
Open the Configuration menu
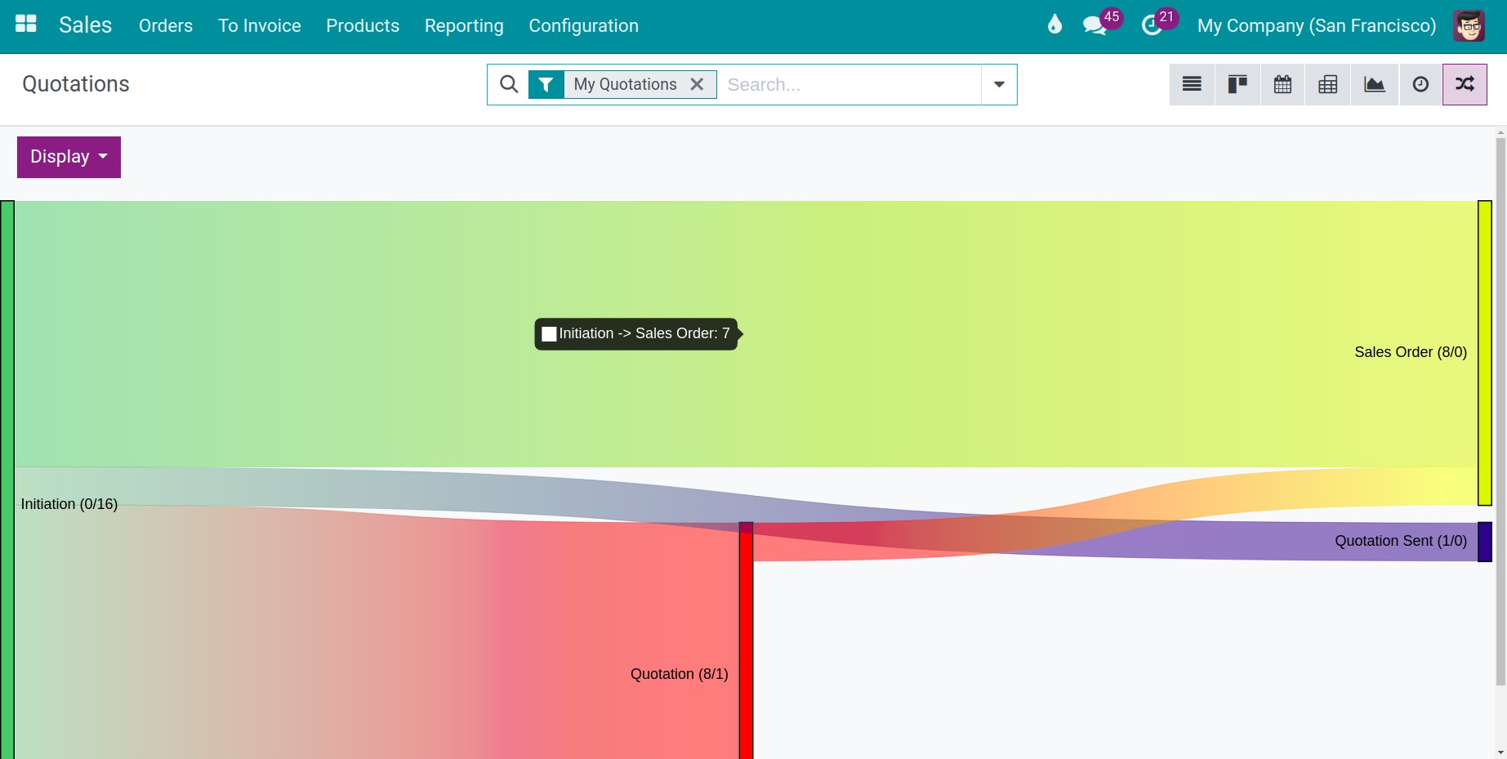[x=584, y=25]
